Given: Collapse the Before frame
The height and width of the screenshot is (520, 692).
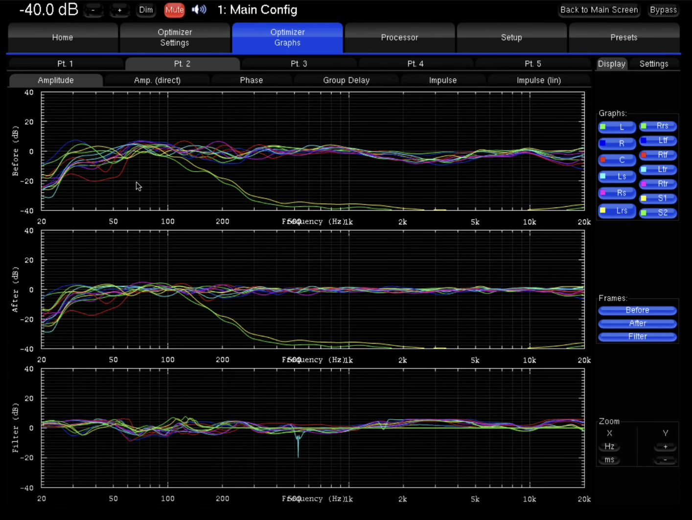Looking at the screenshot, I should 637,310.
